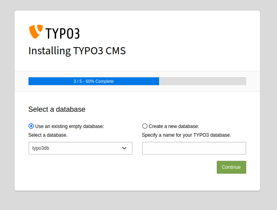The image size is (277, 210).
Task: Click the 'Create a new database:' label text
Action: [174, 126]
